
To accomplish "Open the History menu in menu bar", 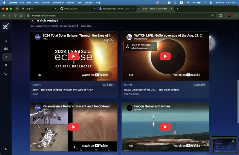I will [46, 3].
